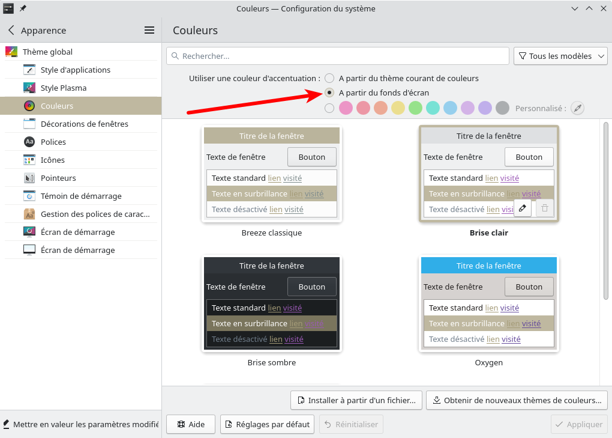The width and height of the screenshot is (612, 438).
Task: Click Mettre en valeur les paramètres modifiés
Action: 81,424
